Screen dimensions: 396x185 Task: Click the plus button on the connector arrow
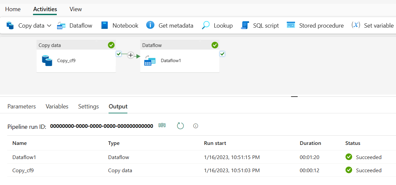click(x=131, y=55)
